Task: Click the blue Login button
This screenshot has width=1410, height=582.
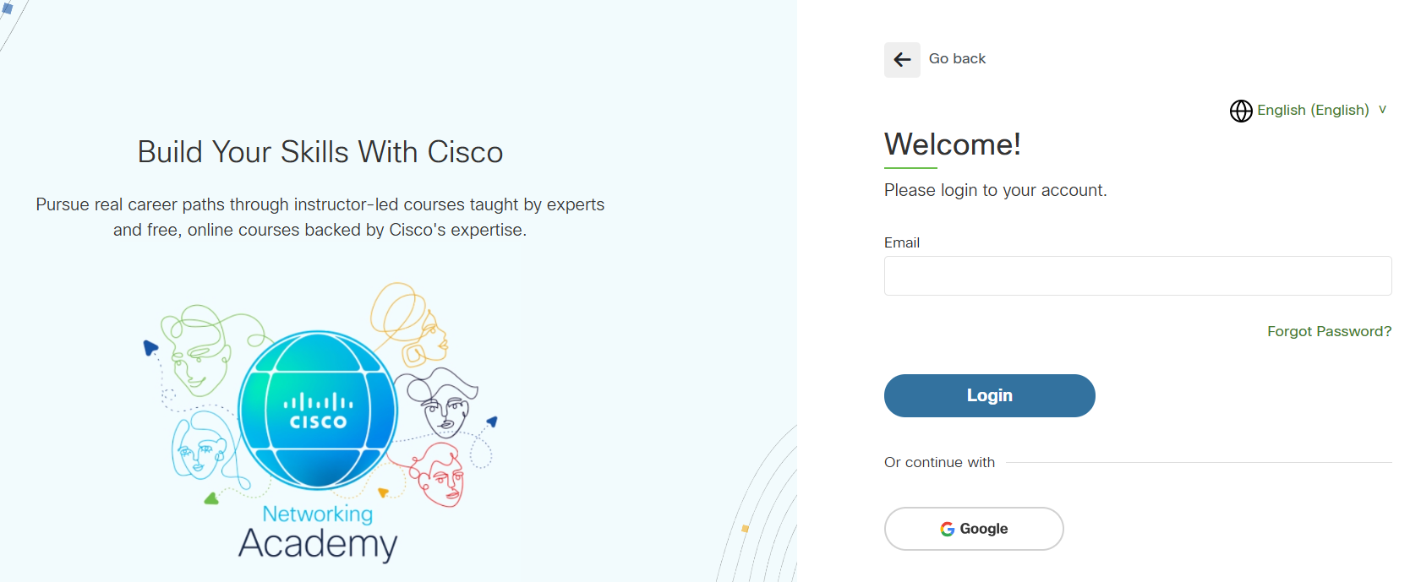Action: point(989,395)
